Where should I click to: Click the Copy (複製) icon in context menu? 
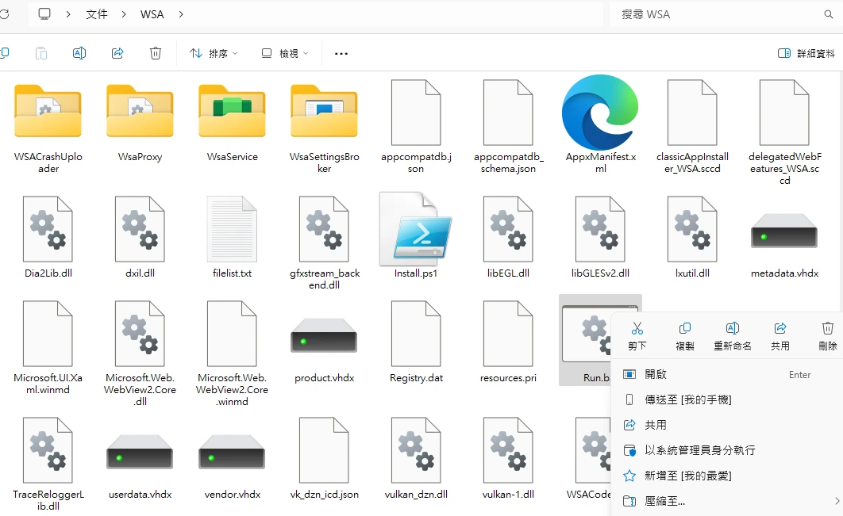pos(684,328)
